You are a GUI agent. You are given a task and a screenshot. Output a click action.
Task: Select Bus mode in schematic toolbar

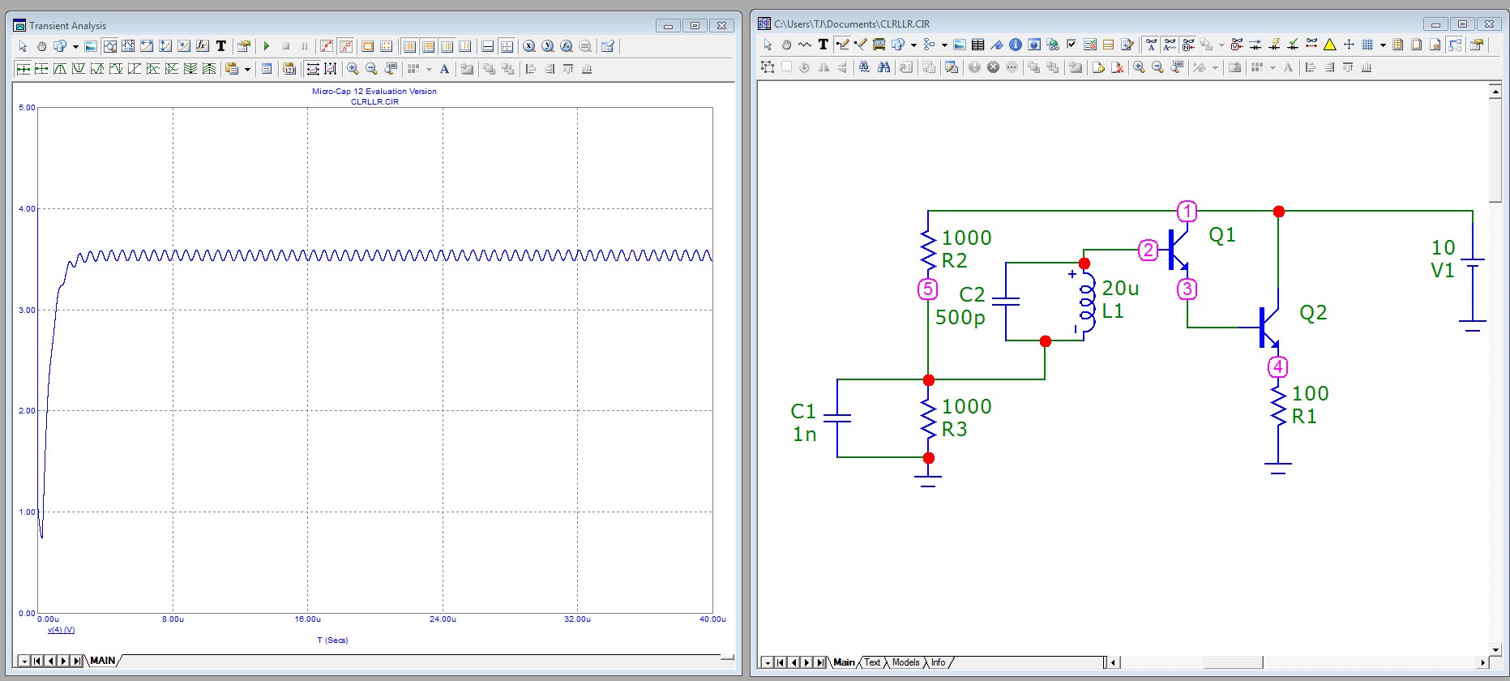pyautogui.click(x=879, y=45)
